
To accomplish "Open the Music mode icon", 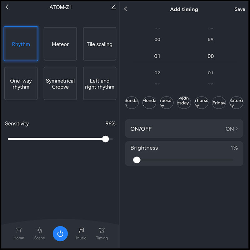I will point(81,233).
